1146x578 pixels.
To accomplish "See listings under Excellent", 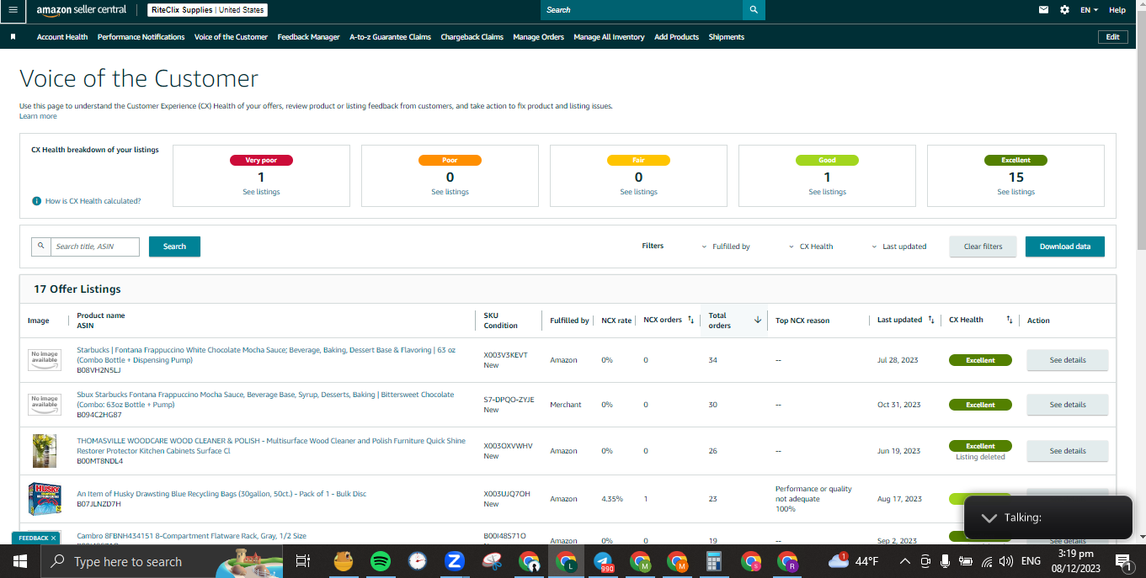I will pyautogui.click(x=1015, y=192).
